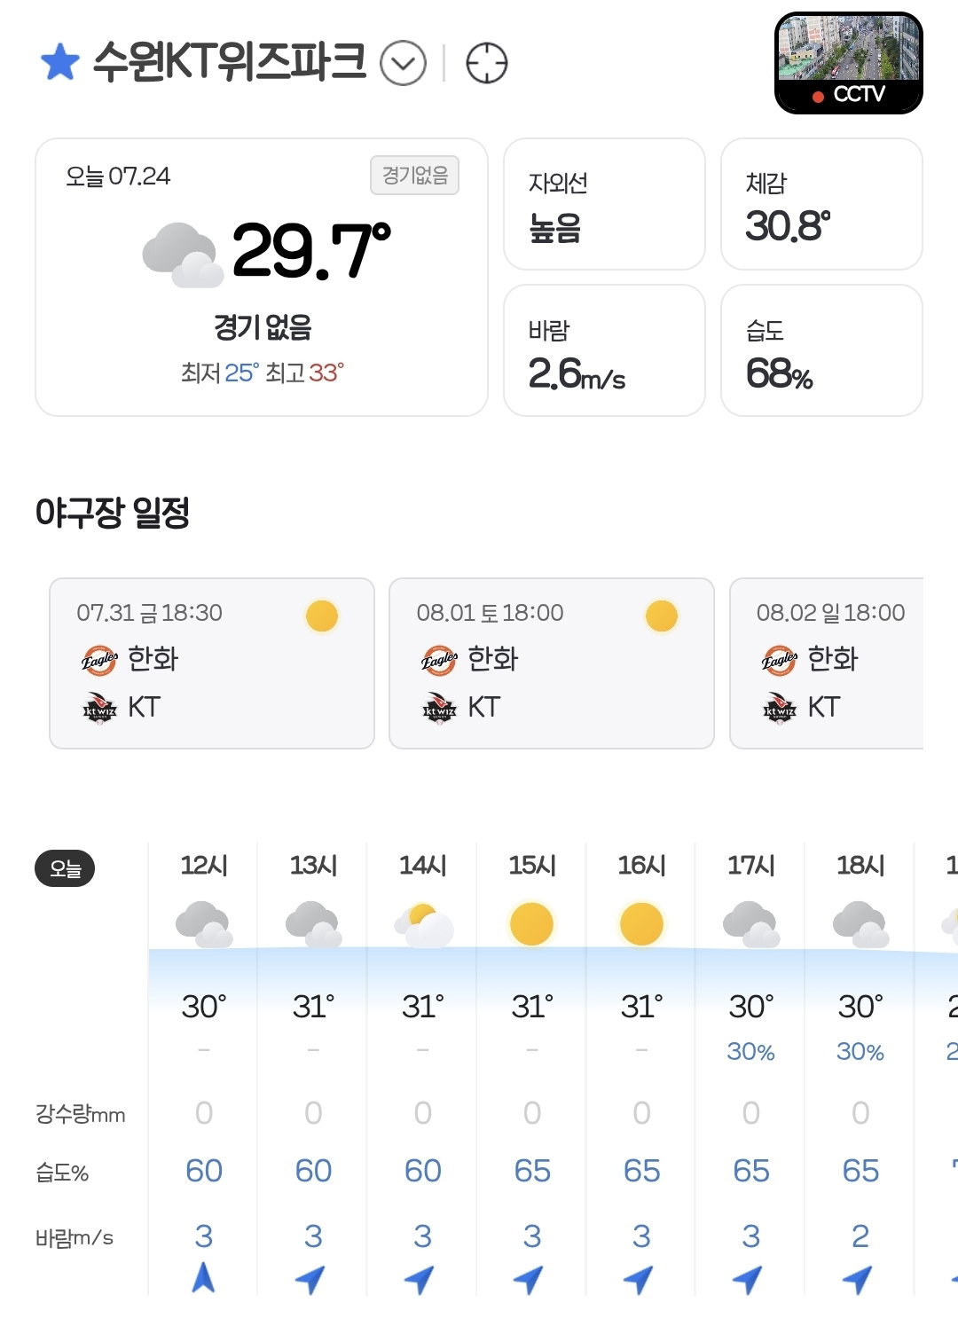This screenshot has width=958, height=1326.
Task: Expand the stadium selector chevron dropdown
Action: point(403,63)
